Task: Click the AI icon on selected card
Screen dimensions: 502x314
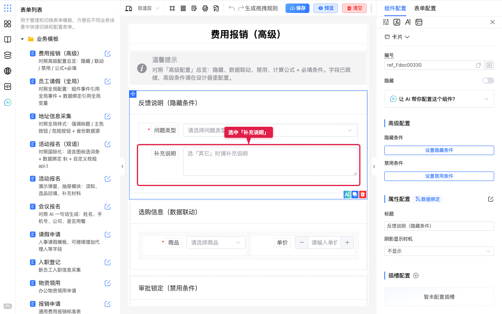Action: pos(347,194)
